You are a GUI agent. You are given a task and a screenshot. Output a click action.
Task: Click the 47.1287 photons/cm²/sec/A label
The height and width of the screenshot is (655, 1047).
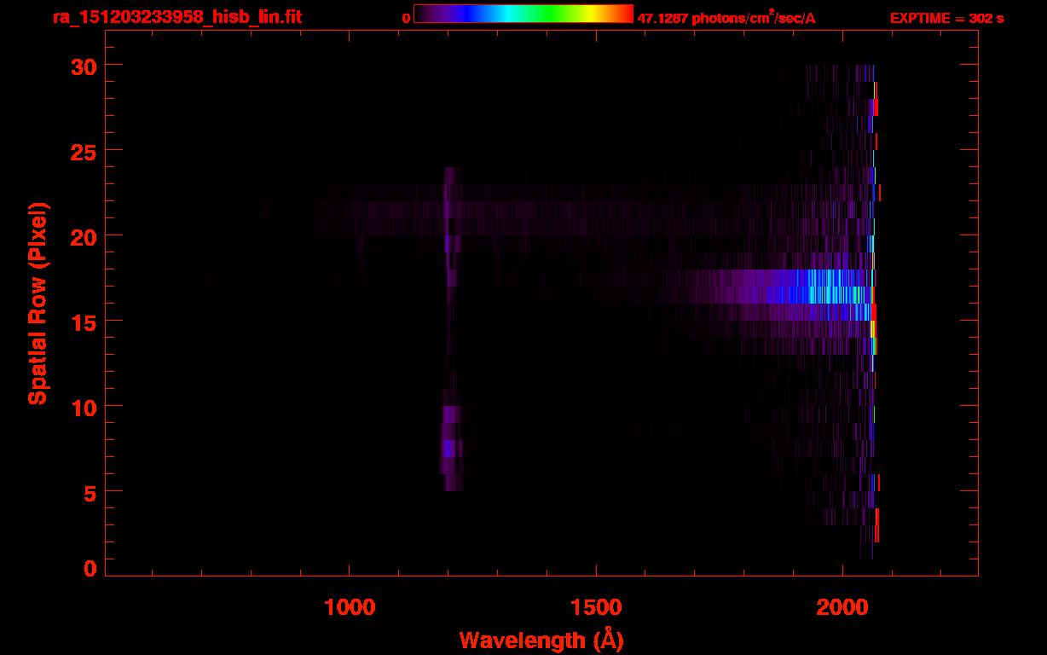726,18
